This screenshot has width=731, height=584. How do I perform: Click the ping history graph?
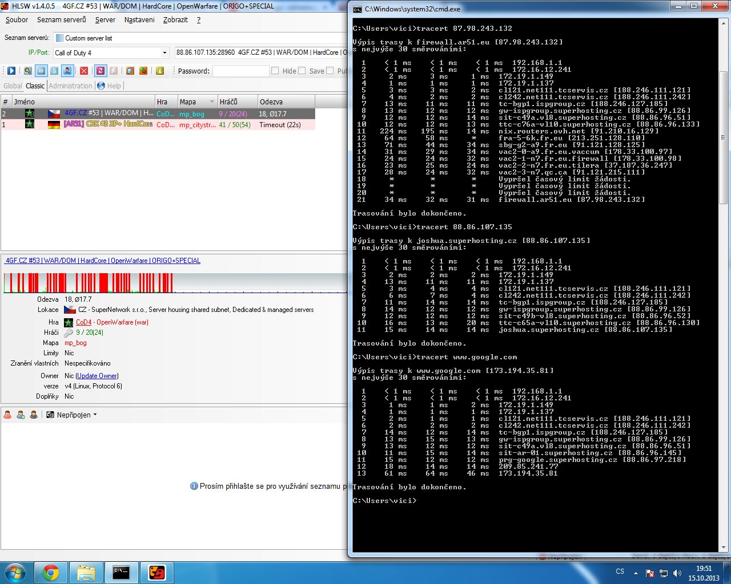(174, 283)
